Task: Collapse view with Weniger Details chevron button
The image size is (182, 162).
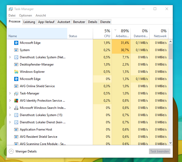Action: [x=11, y=151]
